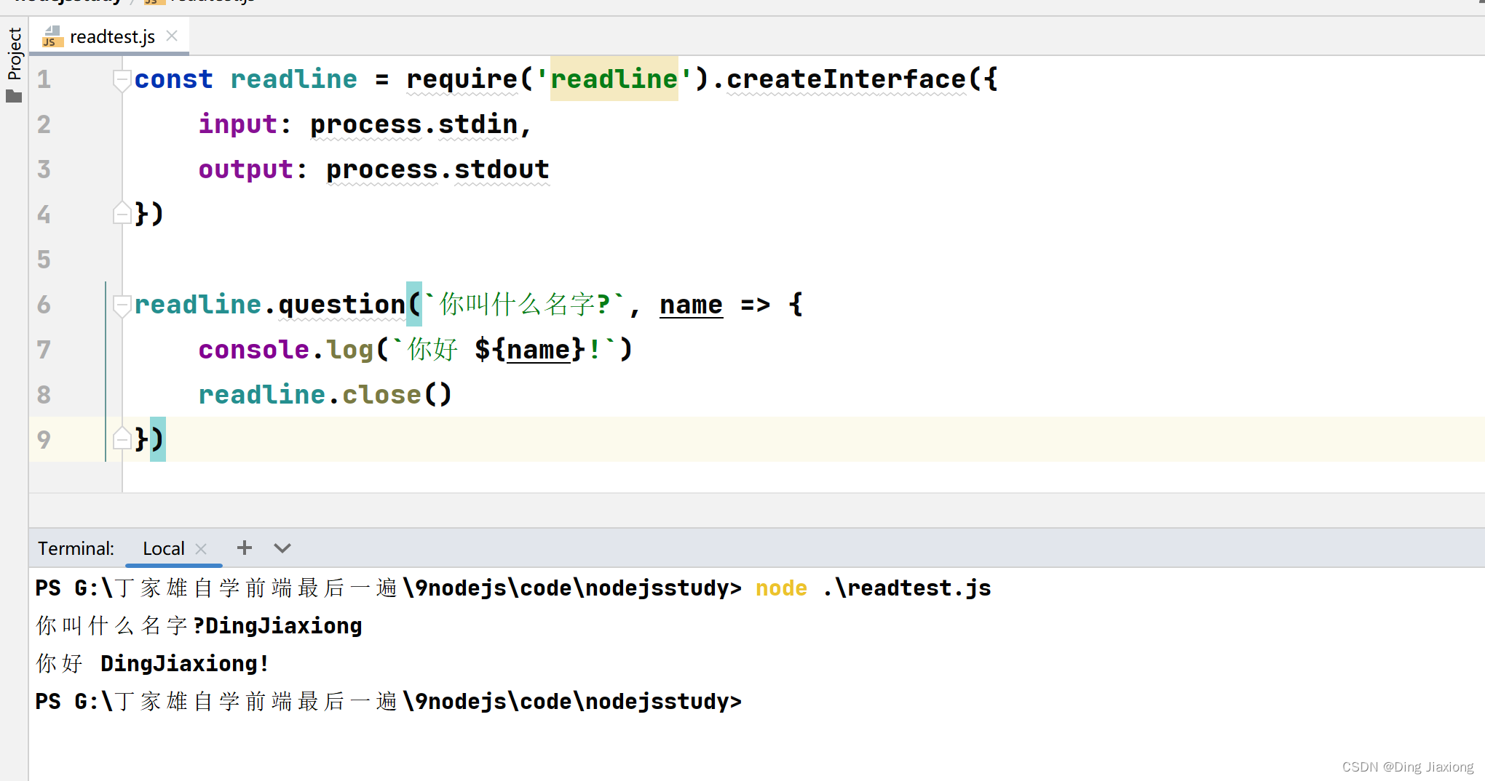Collapse the createInterface block with line 1 fold arrow

pyautogui.click(x=122, y=80)
